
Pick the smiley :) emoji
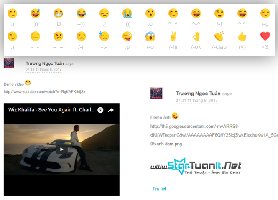pyautogui.click(x=13, y=13)
